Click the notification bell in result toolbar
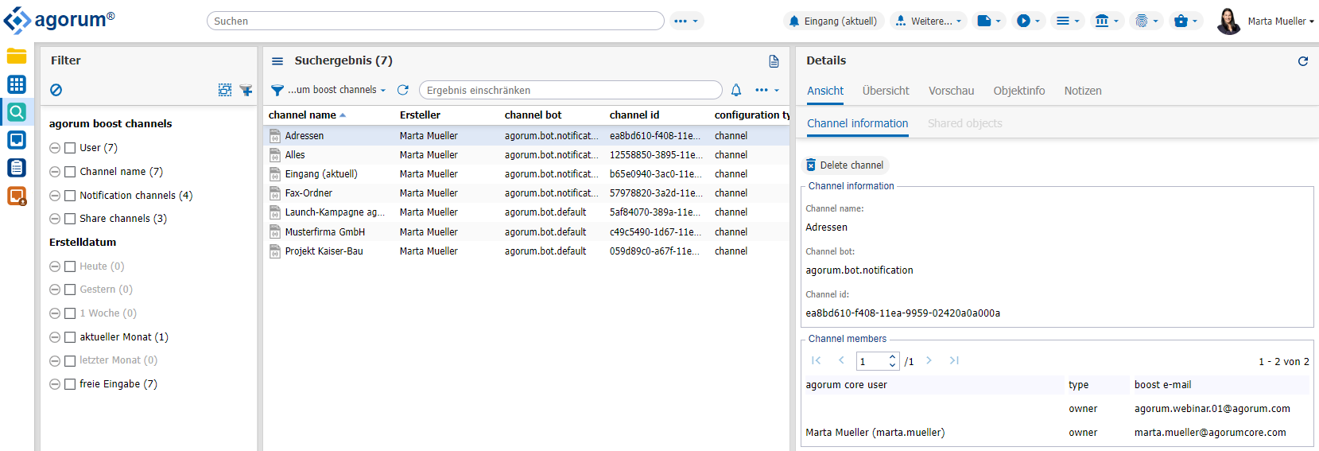1319x451 pixels. point(736,90)
